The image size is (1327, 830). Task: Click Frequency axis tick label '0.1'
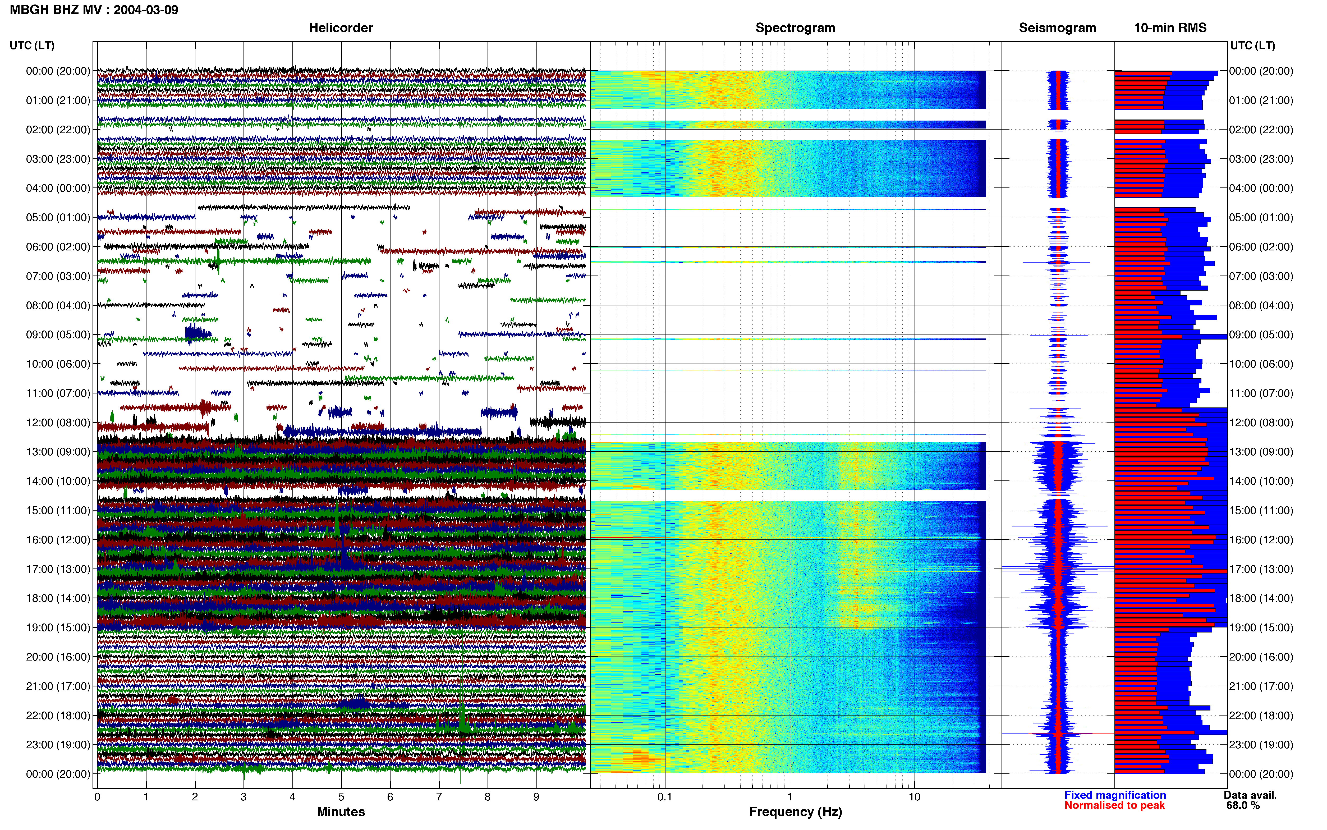(x=665, y=797)
